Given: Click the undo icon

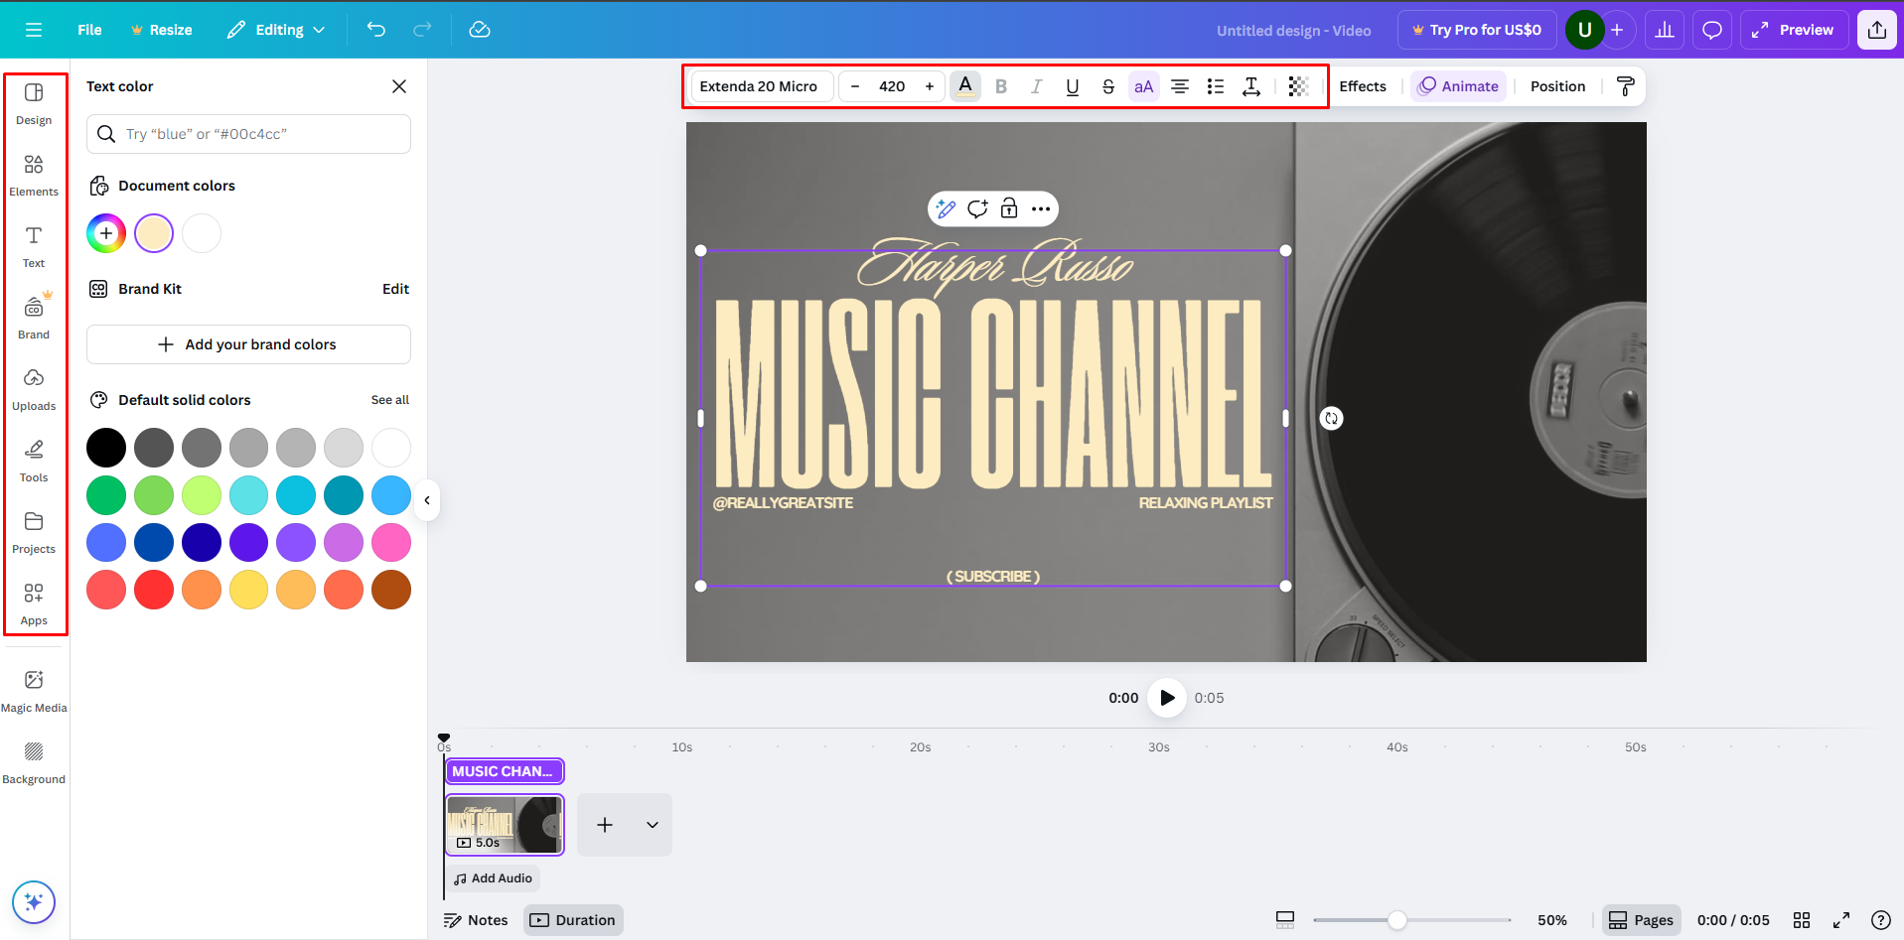Looking at the screenshot, I should click(x=375, y=30).
